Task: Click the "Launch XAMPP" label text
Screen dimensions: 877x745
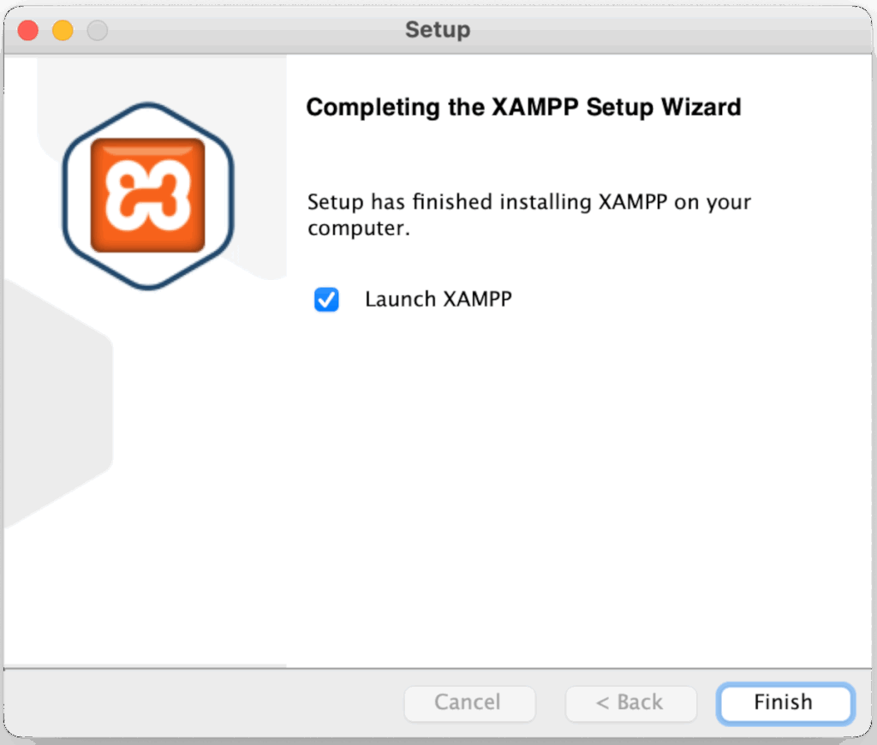Action: coord(438,300)
